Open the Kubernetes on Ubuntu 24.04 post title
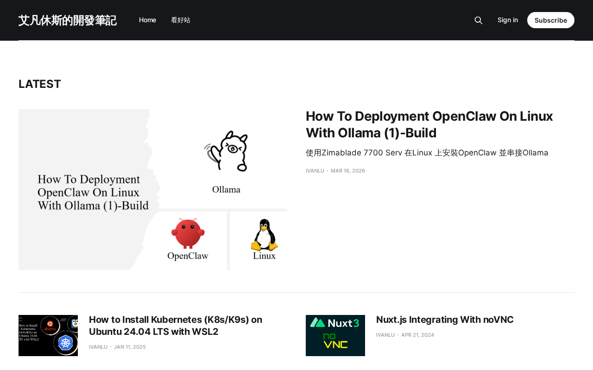This screenshot has height=370, width=593. tap(176, 326)
